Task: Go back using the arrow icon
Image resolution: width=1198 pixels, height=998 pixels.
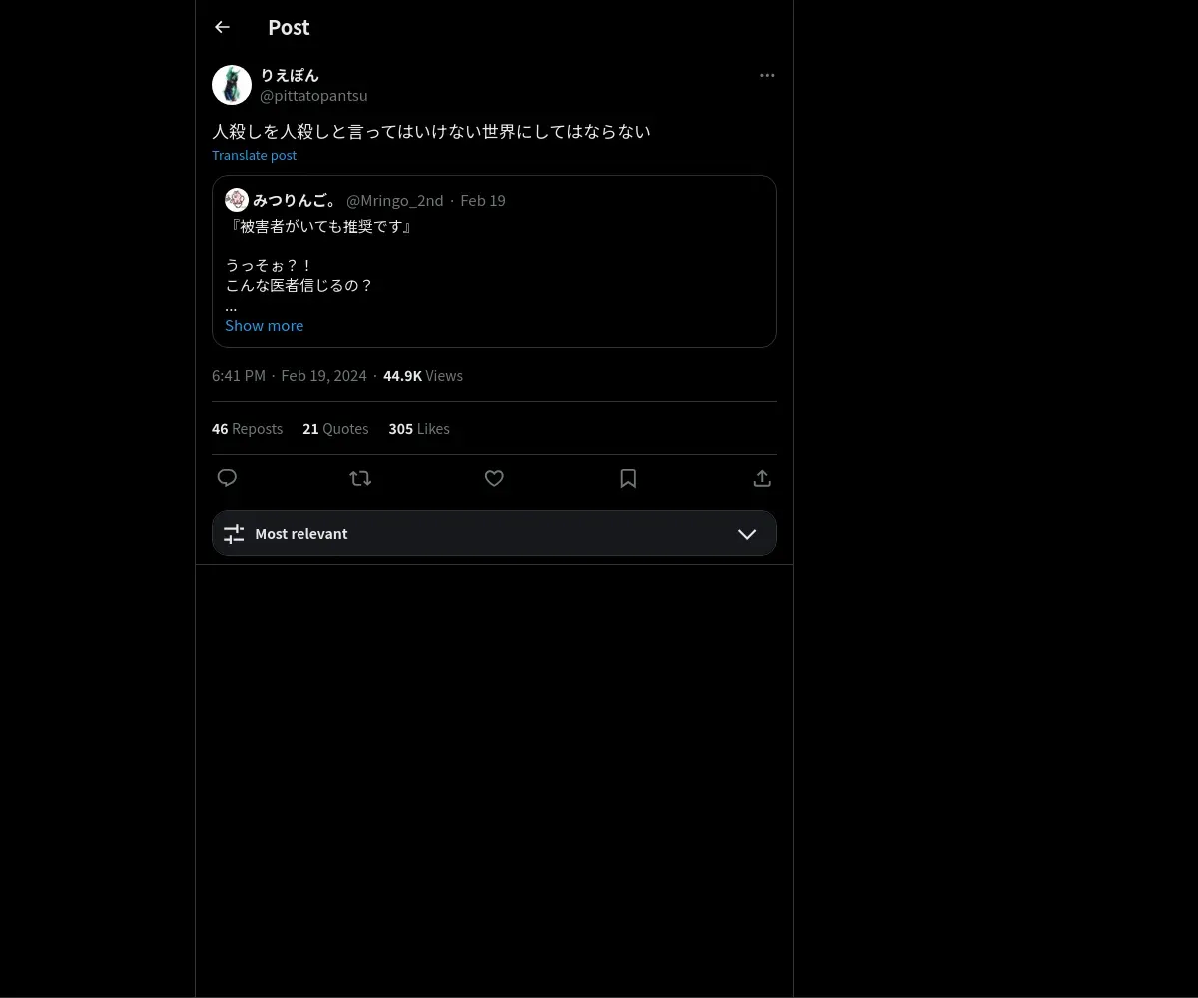Action: 222,27
